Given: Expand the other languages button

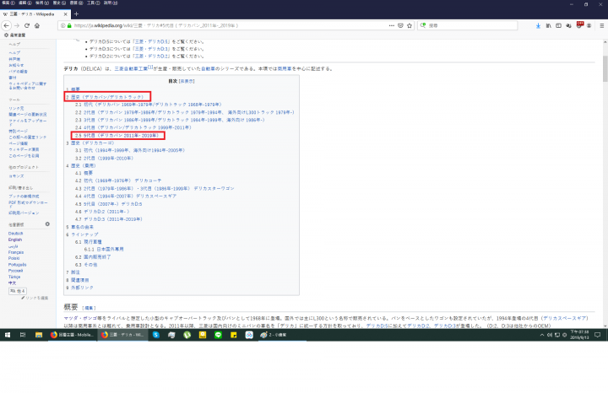Looking at the screenshot, I should point(18,291).
